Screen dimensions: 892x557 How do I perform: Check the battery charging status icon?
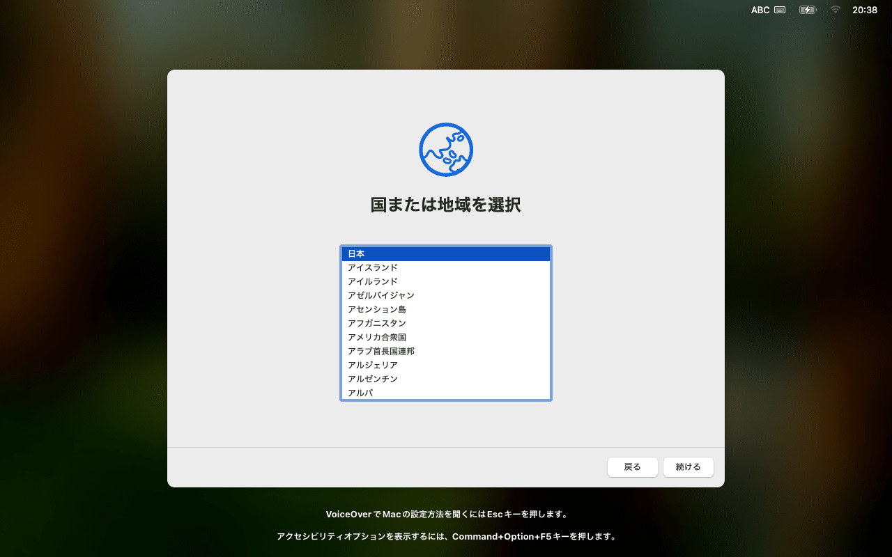click(x=808, y=10)
